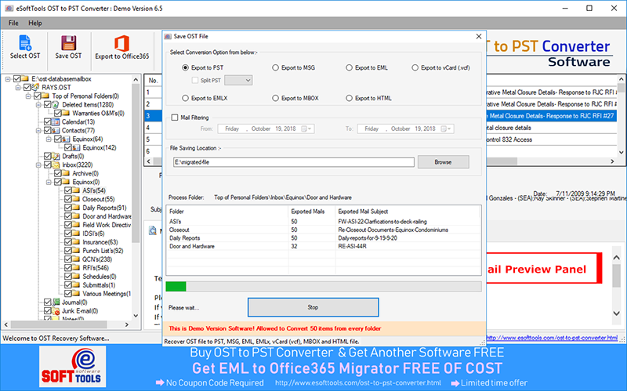The height and width of the screenshot is (391, 627).
Task: Open the Help menu
Action: click(x=35, y=24)
